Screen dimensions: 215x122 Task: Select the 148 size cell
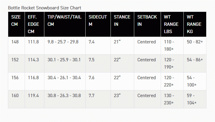pyautogui.click(x=16, y=46)
